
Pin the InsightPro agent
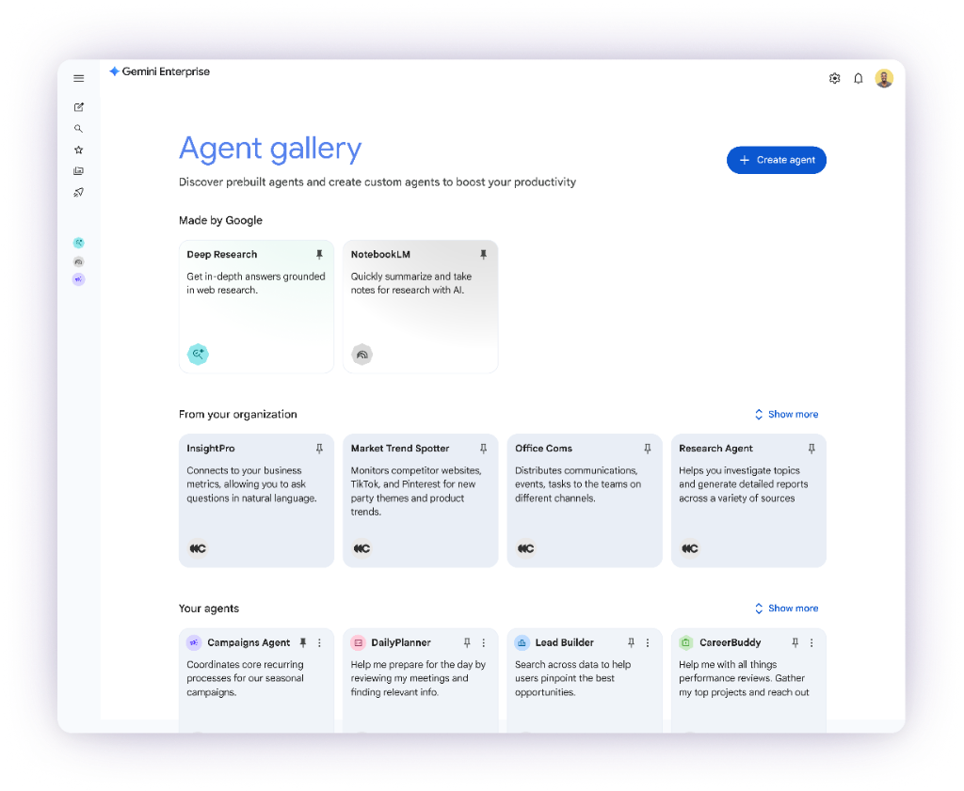(x=319, y=449)
